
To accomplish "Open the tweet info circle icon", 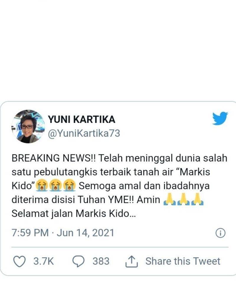I will pyautogui.click(x=220, y=233).
